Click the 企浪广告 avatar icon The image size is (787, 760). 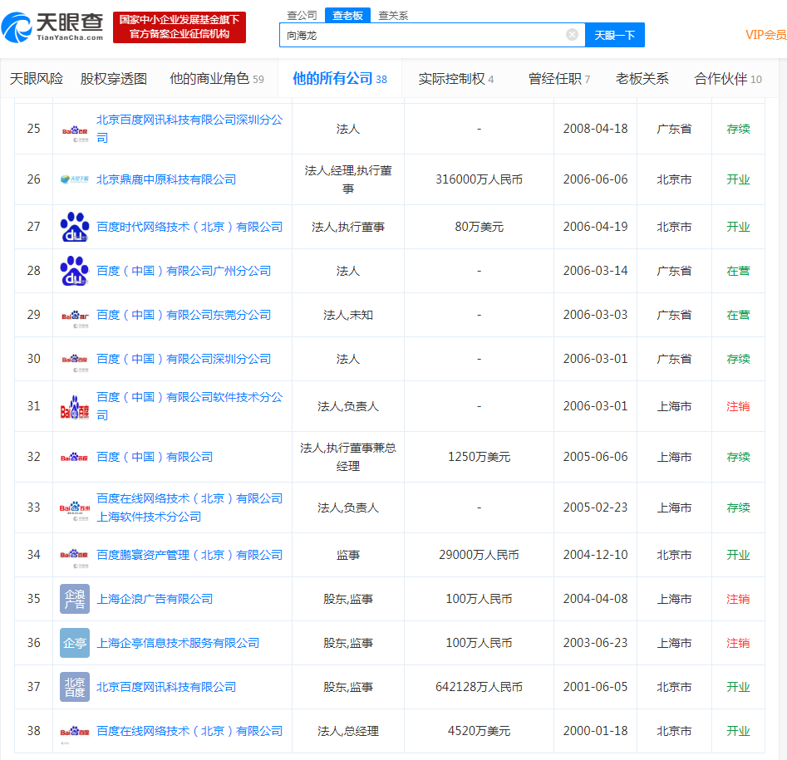[75, 599]
